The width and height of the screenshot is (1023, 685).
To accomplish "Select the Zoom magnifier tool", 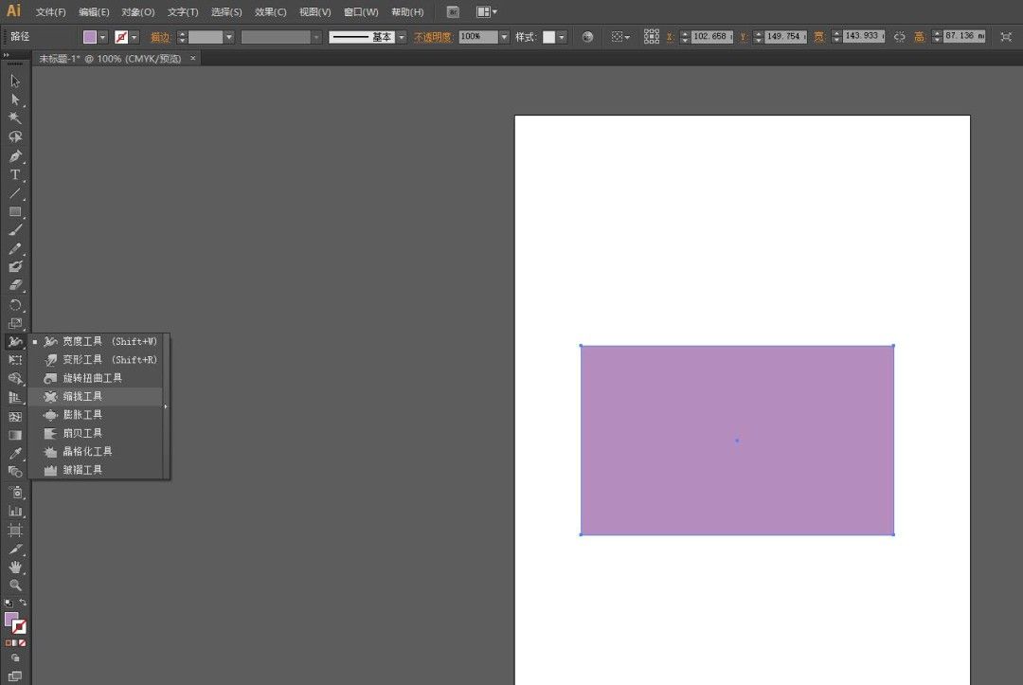I will point(15,586).
